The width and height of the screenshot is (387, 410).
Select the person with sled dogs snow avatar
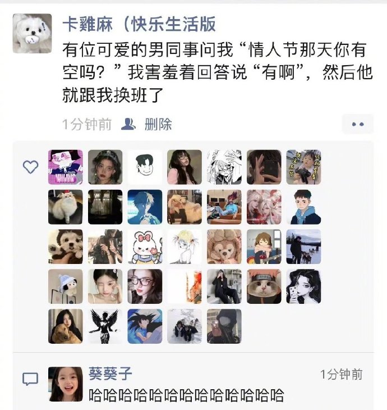(303, 247)
